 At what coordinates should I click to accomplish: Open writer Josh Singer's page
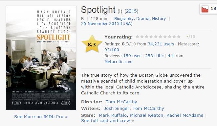pos(117,108)
